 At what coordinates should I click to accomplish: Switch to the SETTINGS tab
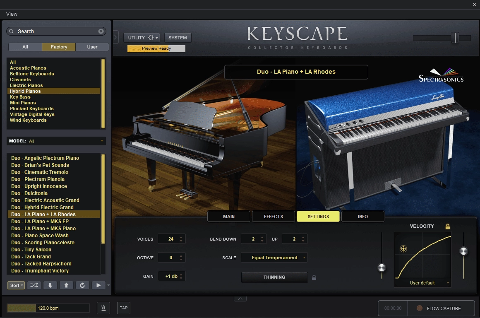point(318,217)
